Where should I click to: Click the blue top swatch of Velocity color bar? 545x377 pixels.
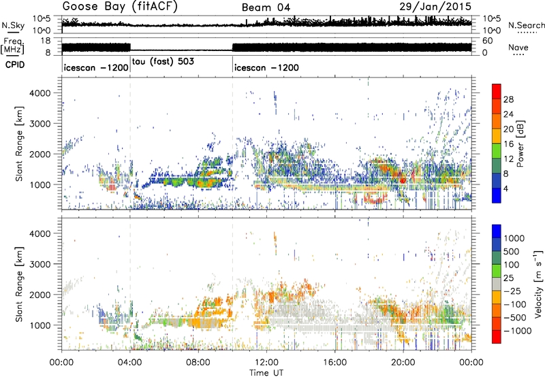[x=497, y=231]
